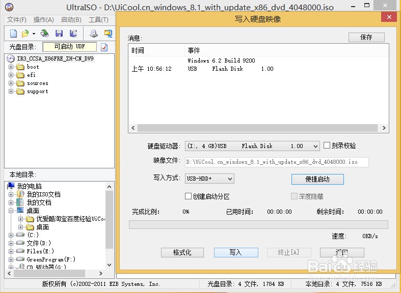Create a new ISO with the blank-page icon
The height and width of the screenshot is (293, 401).
(x=14, y=34)
